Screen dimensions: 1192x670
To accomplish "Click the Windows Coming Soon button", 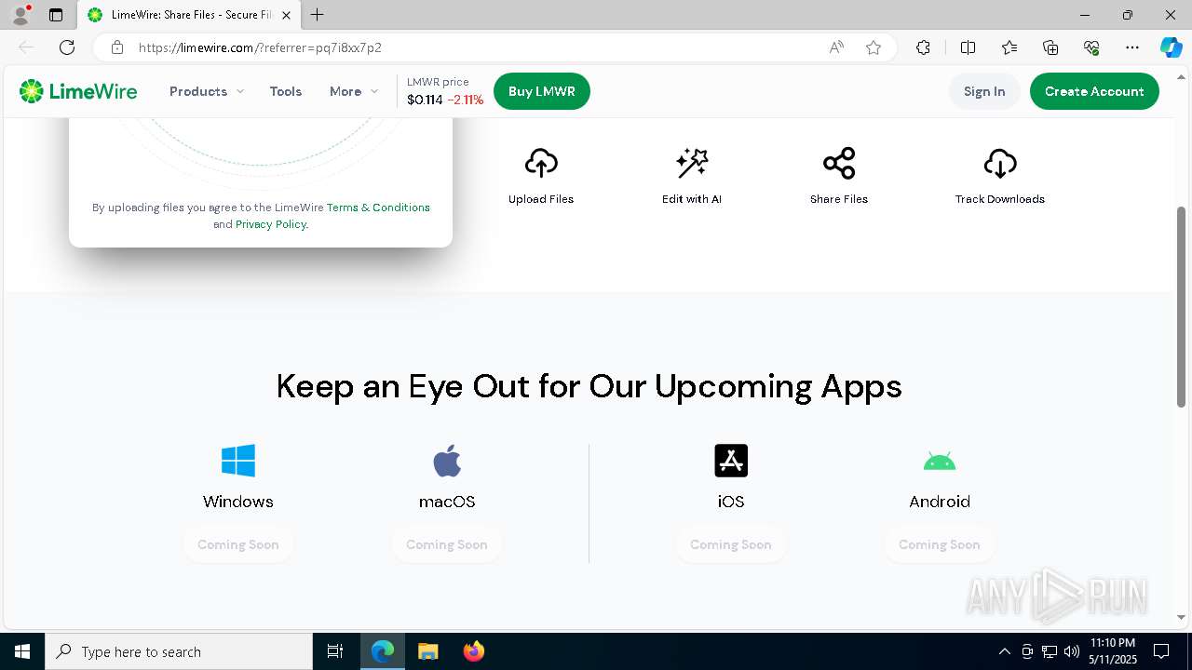I will (x=238, y=544).
